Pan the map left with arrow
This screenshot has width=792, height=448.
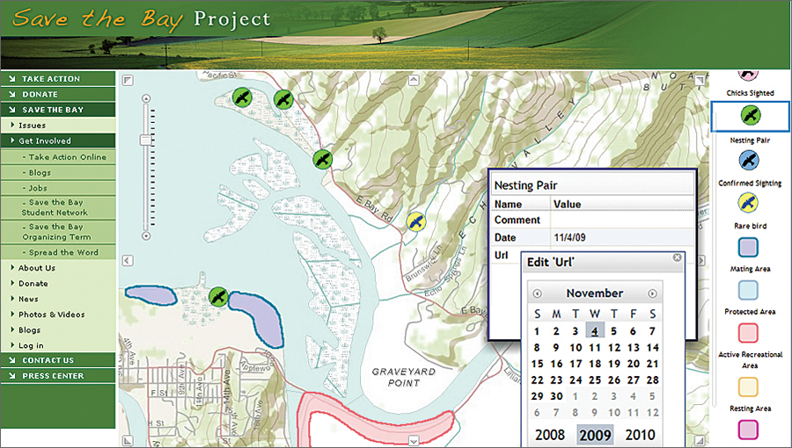(x=128, y=261)
